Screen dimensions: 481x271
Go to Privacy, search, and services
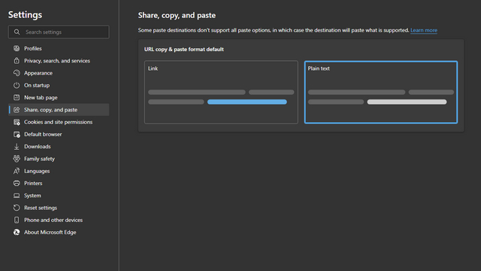[x=57, y=60]
